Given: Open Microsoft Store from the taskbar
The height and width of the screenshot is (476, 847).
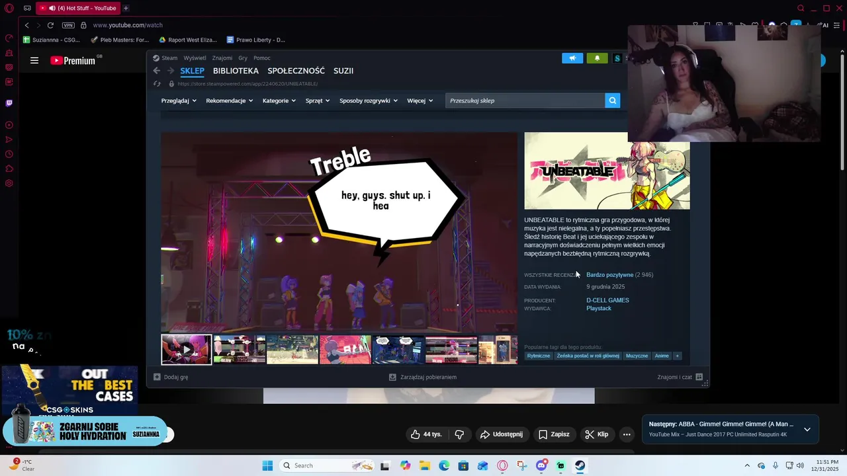Looking at the screenshot, I should click(x=463, y=465).
